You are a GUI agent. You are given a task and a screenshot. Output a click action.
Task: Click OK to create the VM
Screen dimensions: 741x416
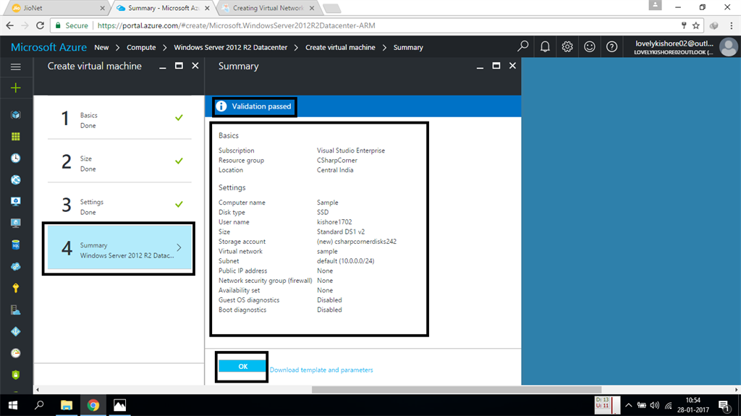pos(242,366)
